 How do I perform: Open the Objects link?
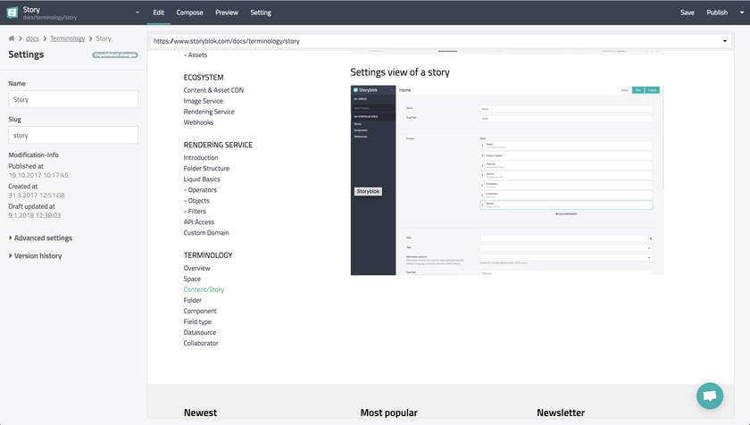point(196,200)
